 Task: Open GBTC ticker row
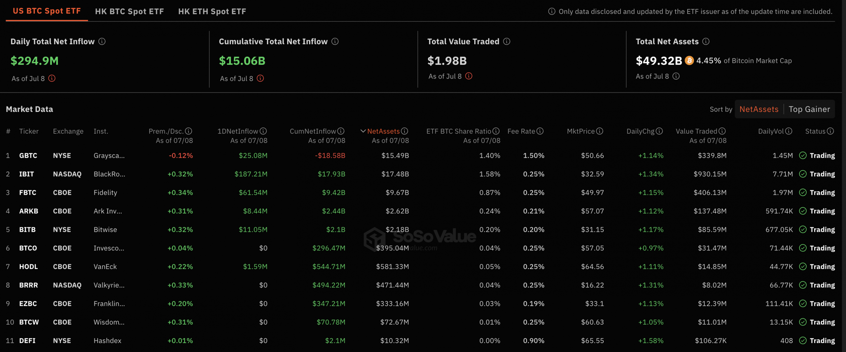tap(420, 155)
